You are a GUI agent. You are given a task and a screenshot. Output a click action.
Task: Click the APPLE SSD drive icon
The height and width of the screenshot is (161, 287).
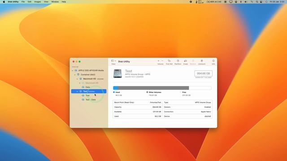pyautogui.click(x=76, y=71)
